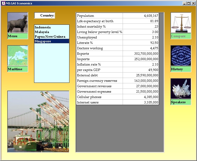Click the Population row in data table
Screen dimensions: 197x161
pos(99,16)
